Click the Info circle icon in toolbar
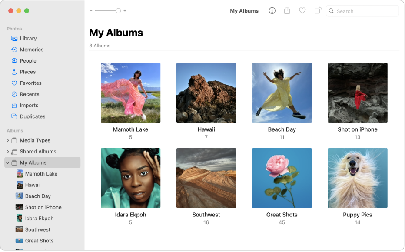This screenshot has width=405, height=252. [272, 10]
